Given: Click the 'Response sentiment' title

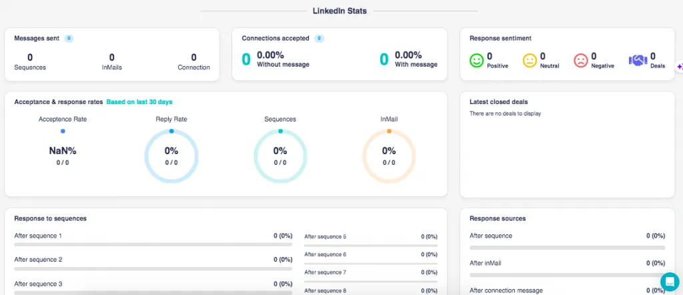Looking at the screenshot, I should pos(500,38).
